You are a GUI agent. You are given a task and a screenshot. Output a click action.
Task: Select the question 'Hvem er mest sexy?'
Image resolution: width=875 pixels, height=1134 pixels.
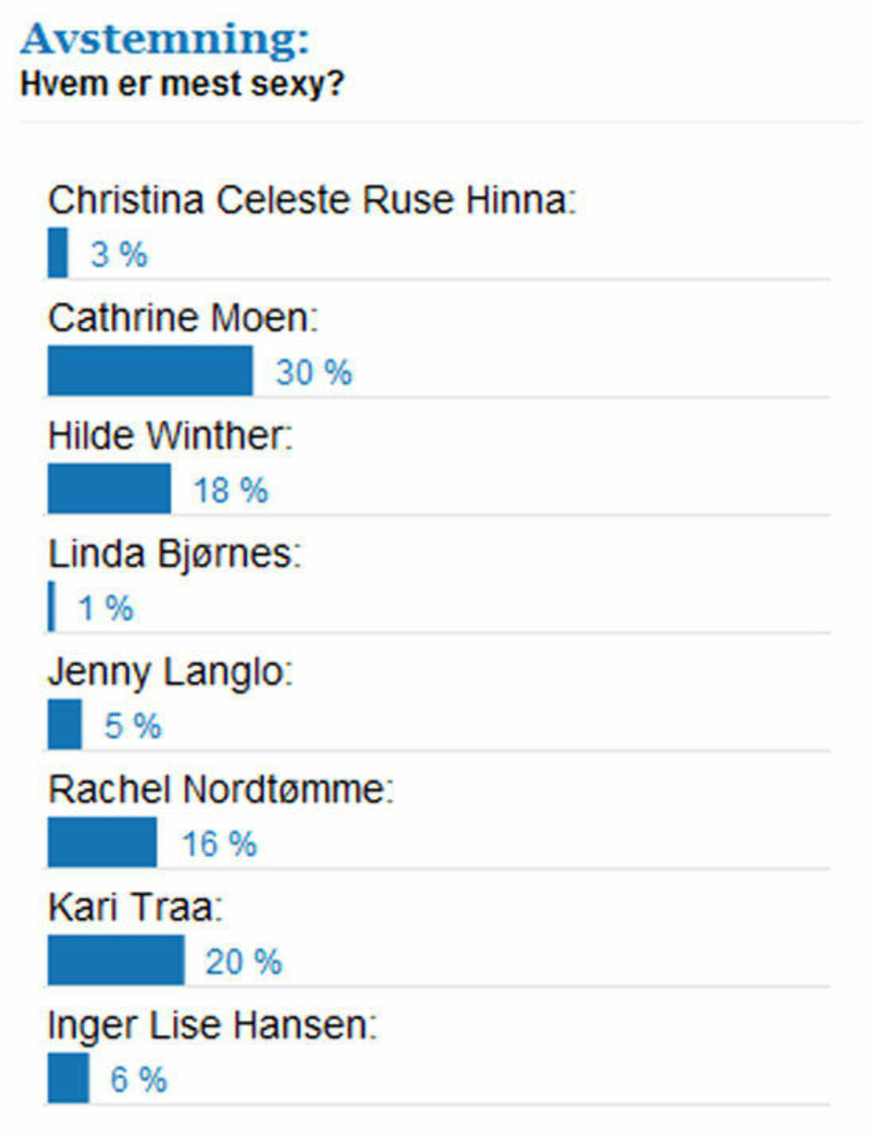coord(182,84)
